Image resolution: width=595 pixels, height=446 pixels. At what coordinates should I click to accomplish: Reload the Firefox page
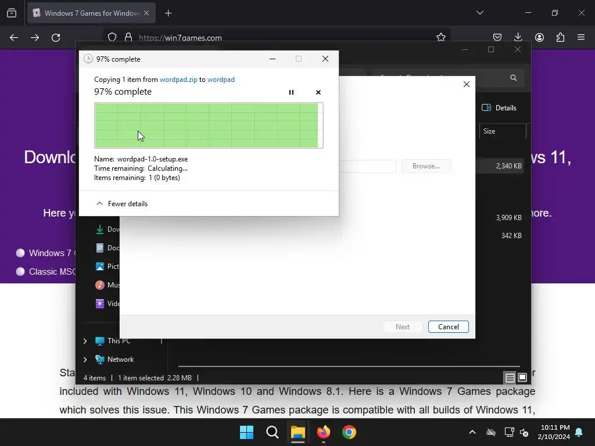pyautogui.click(x=56, y=38)
